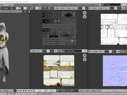Open Image menu in top UV editor
Screen dimensions: 127x95
click(69, 8)
